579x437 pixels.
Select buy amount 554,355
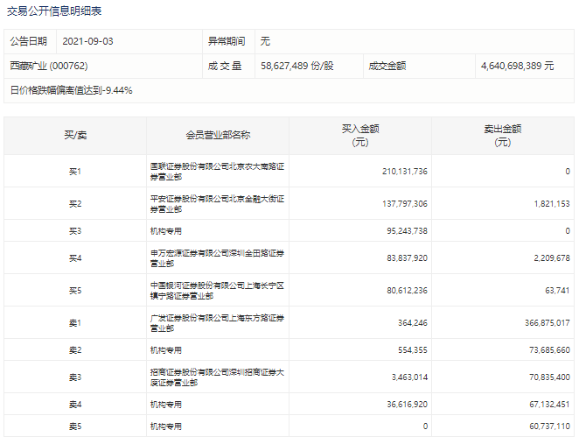[x=413, y=350]
